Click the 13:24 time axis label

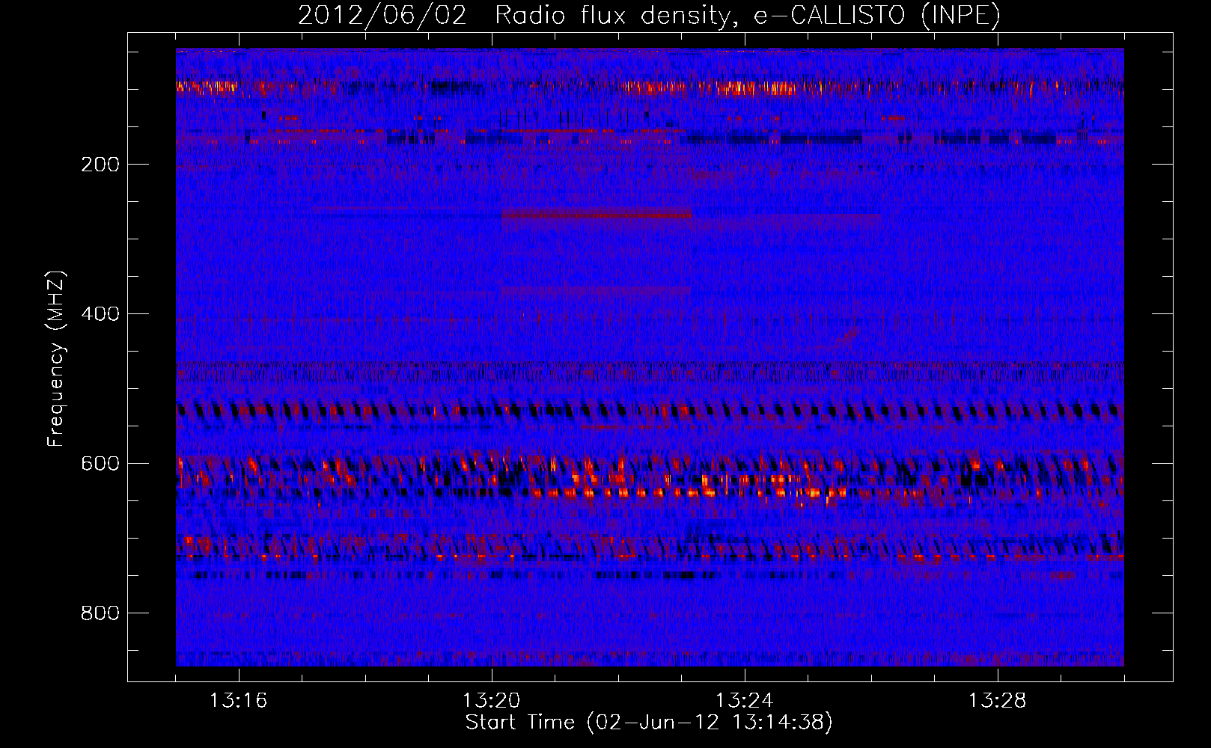744,701
